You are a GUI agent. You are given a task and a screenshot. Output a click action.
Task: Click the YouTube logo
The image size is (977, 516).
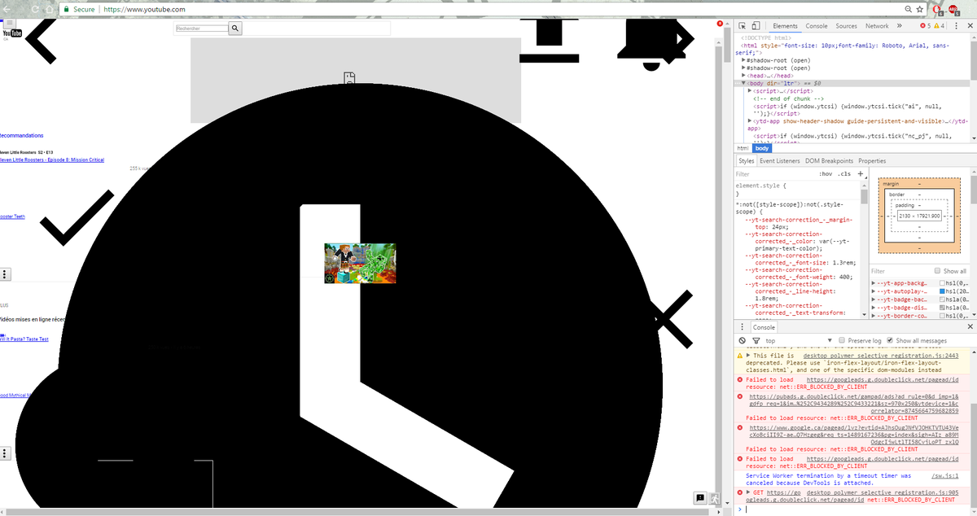tap(12, 33)
